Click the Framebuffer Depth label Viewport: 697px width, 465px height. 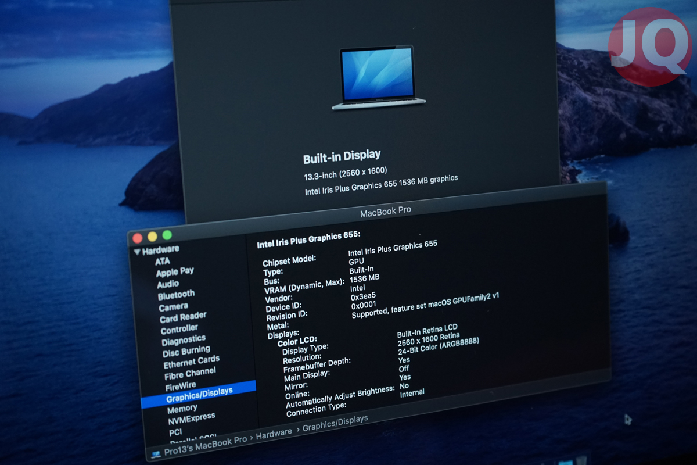(x=317, y=365)
